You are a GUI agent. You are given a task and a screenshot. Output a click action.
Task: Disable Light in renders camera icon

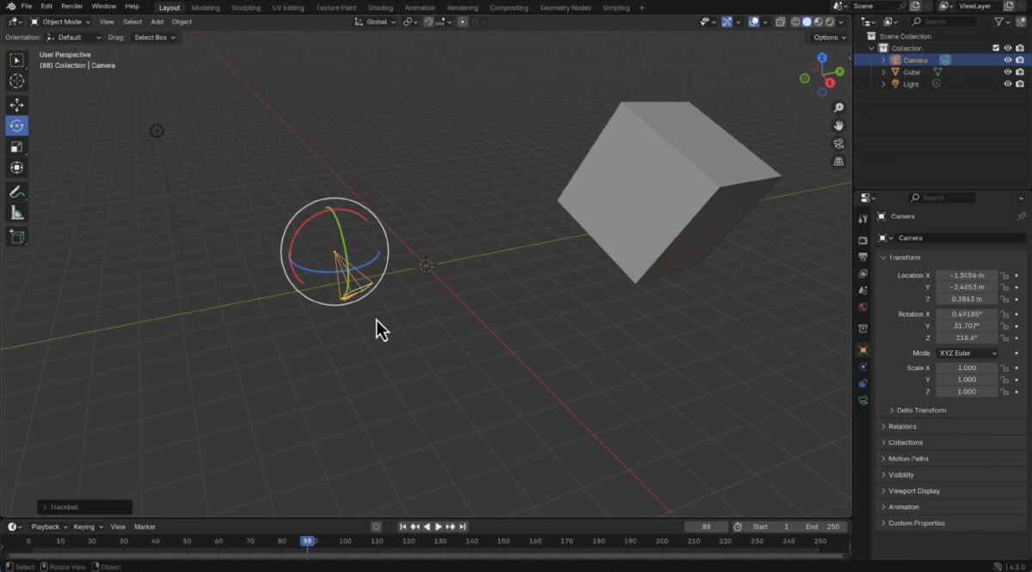(1020, 84)
